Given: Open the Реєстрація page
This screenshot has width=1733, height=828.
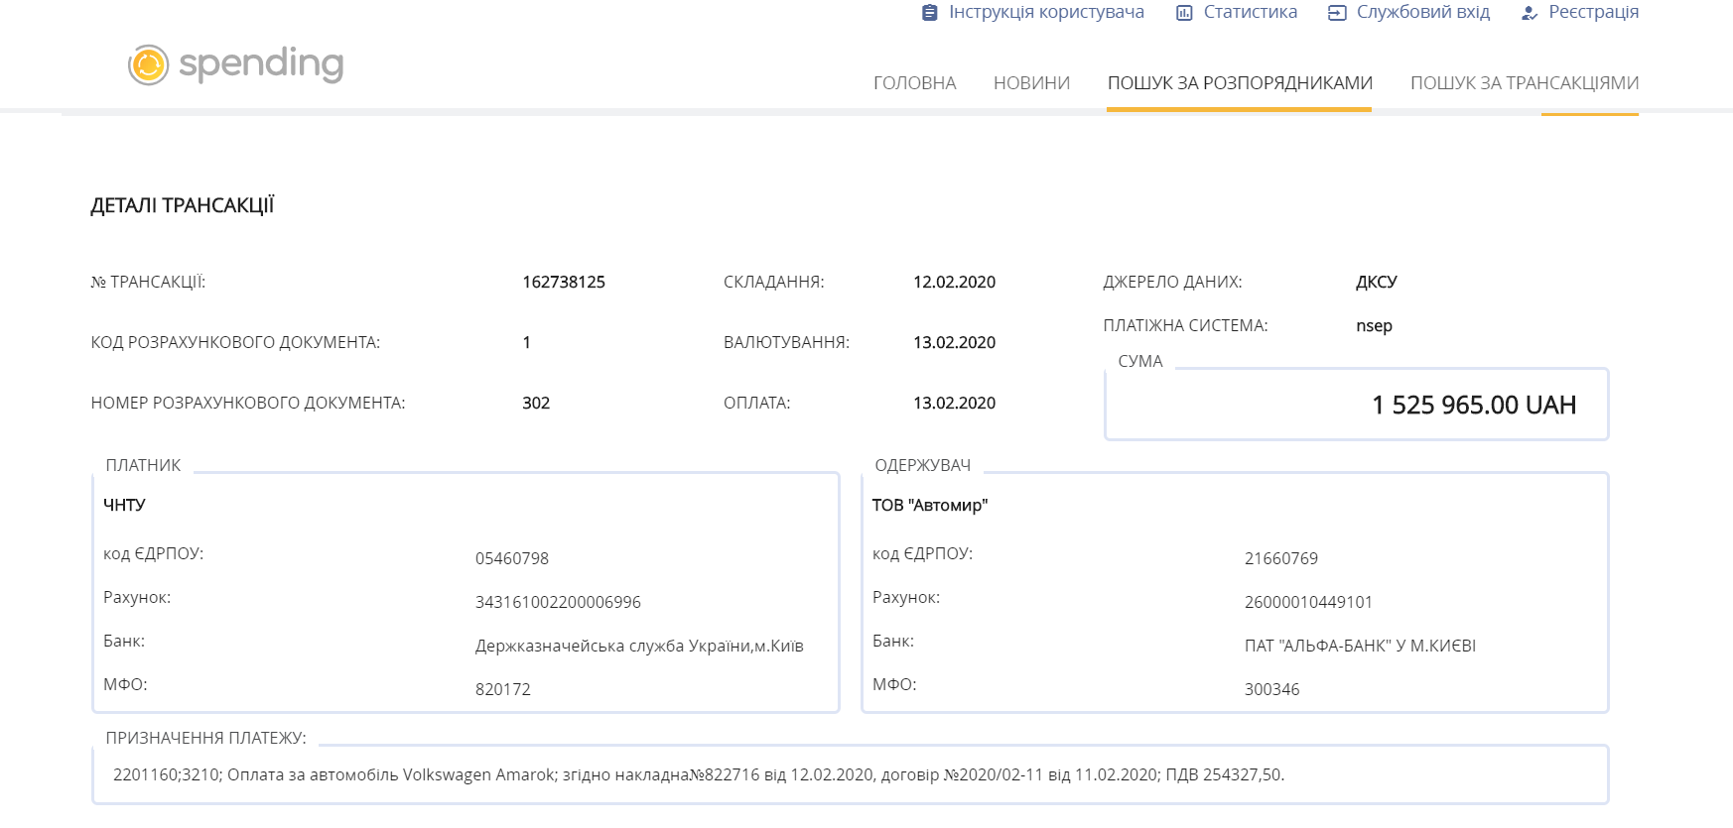Looking at the screenshot, I should point(1593,12).
